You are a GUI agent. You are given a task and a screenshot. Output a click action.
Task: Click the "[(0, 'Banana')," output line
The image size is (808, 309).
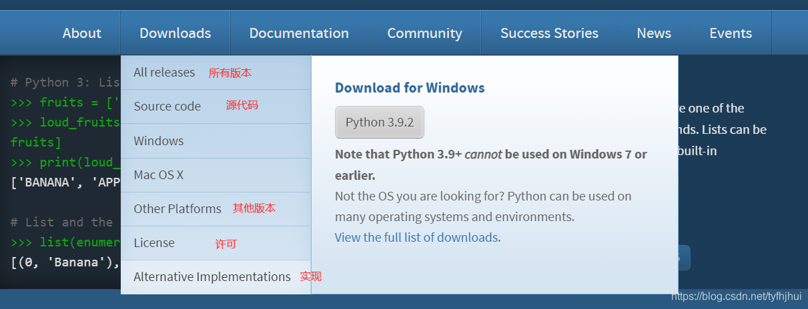point(65,262)
